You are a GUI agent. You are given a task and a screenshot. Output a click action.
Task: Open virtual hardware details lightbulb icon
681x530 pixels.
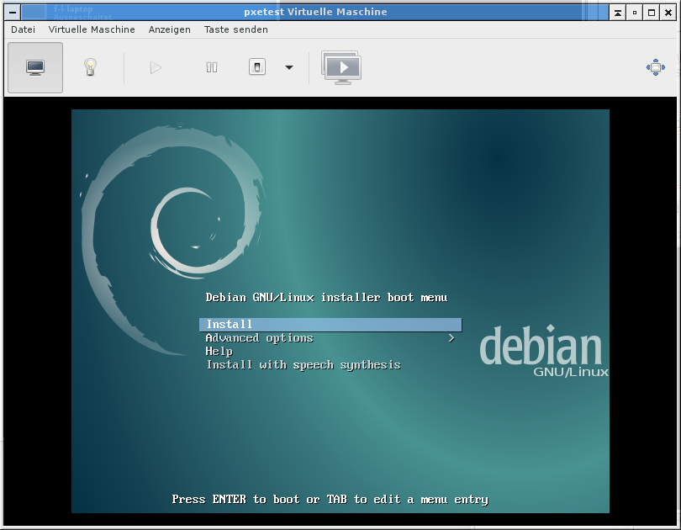pos(90,67)
